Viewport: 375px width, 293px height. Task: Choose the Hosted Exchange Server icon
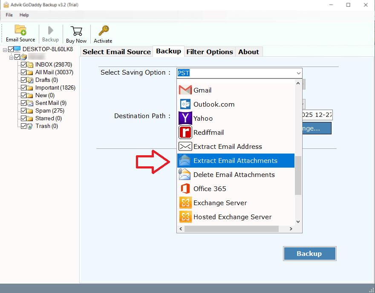pyautogui.click(x=186, y=217)
